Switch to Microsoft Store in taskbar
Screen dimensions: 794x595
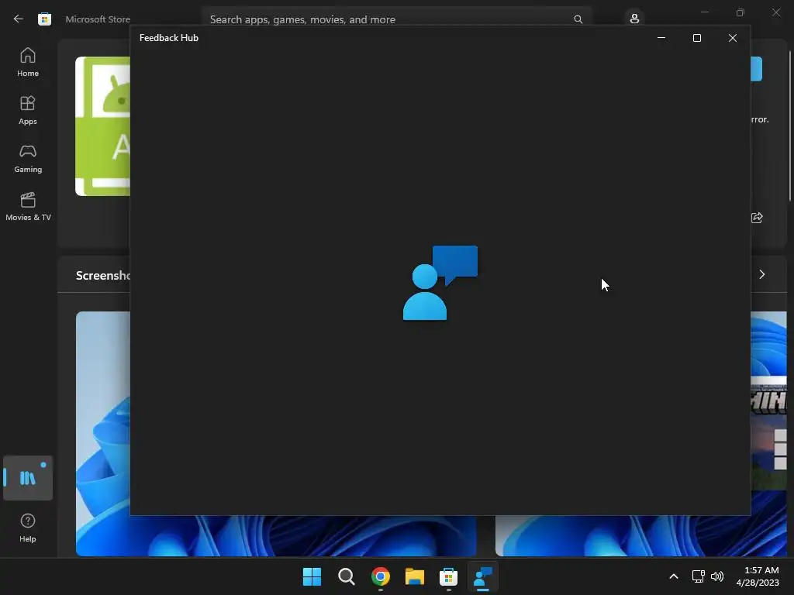click(x=448, y=576)
